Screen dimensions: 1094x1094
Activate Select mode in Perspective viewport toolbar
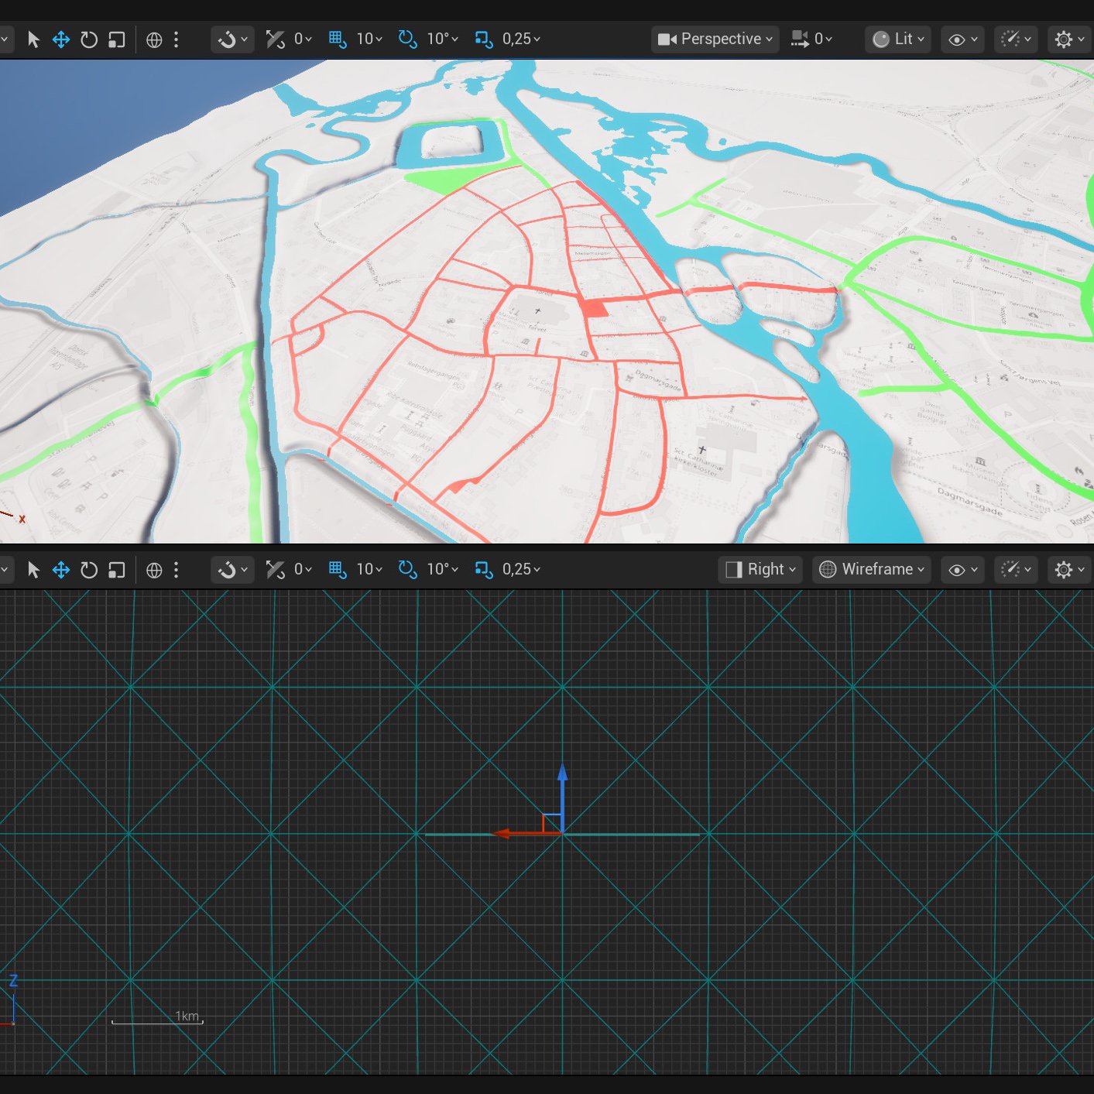pos(33,39)
